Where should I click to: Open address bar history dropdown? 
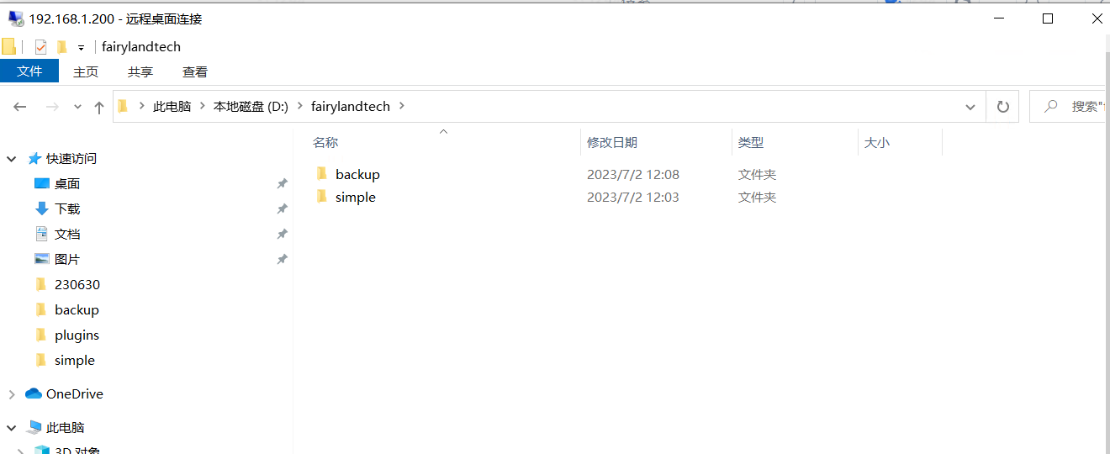pos(971,107)
